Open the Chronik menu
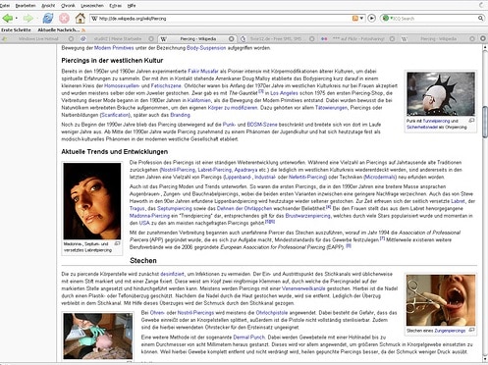 coord(68,6)
